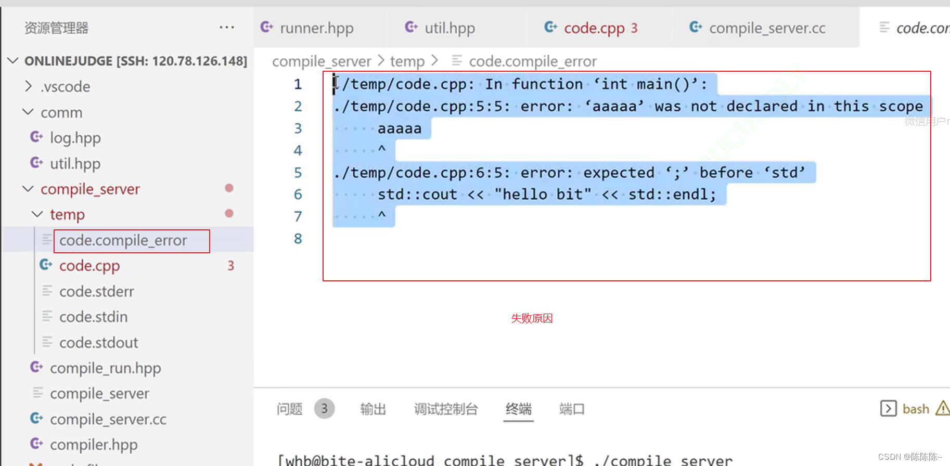Click the terminal warning triangle icon

coord(943,408)
